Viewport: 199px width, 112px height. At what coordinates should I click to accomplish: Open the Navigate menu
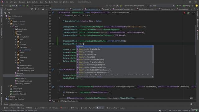pyautogui.click(x=22, y=2)
